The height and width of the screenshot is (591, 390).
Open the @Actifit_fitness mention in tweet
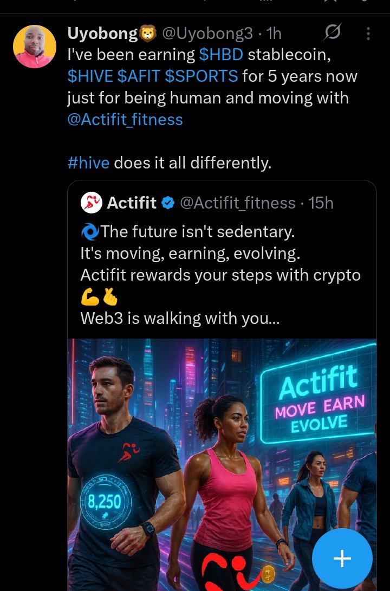coord(125,120)
